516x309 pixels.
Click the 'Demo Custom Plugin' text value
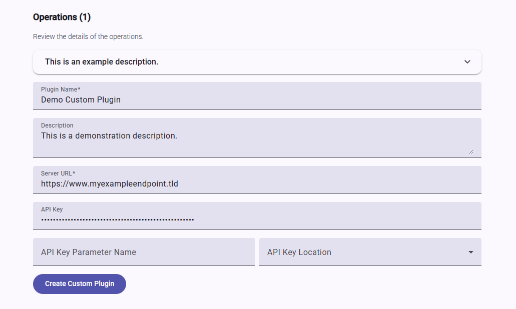point(81,99)
